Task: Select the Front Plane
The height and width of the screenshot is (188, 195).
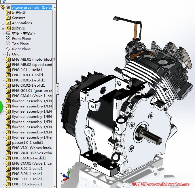Action: coord(21,39)
